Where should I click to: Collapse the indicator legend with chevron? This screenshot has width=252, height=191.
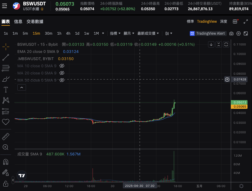coord(22,88)
